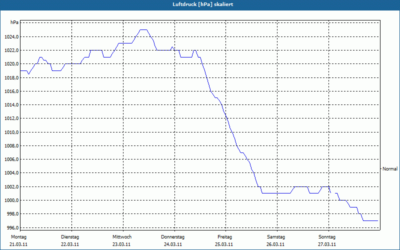400x250 pixels.
Task: Click the date '24.03.11'
Action: coord(173,244)
